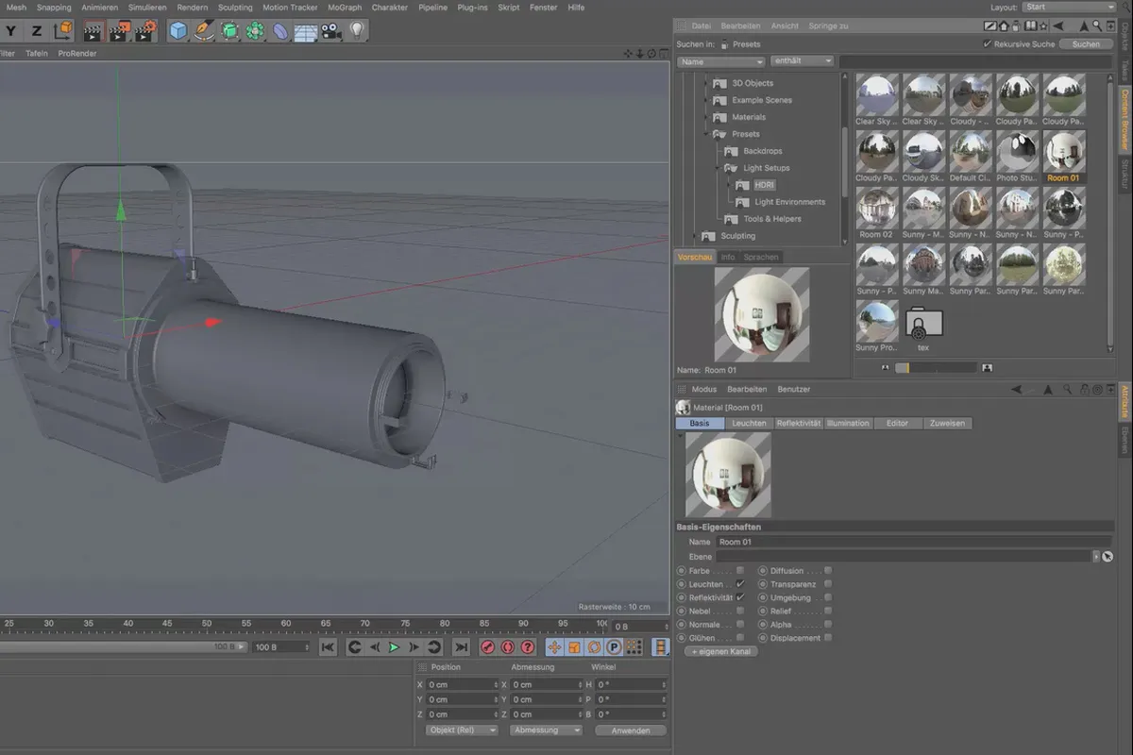
Task: Click the Anwenden button
Action: coord(630,730)
